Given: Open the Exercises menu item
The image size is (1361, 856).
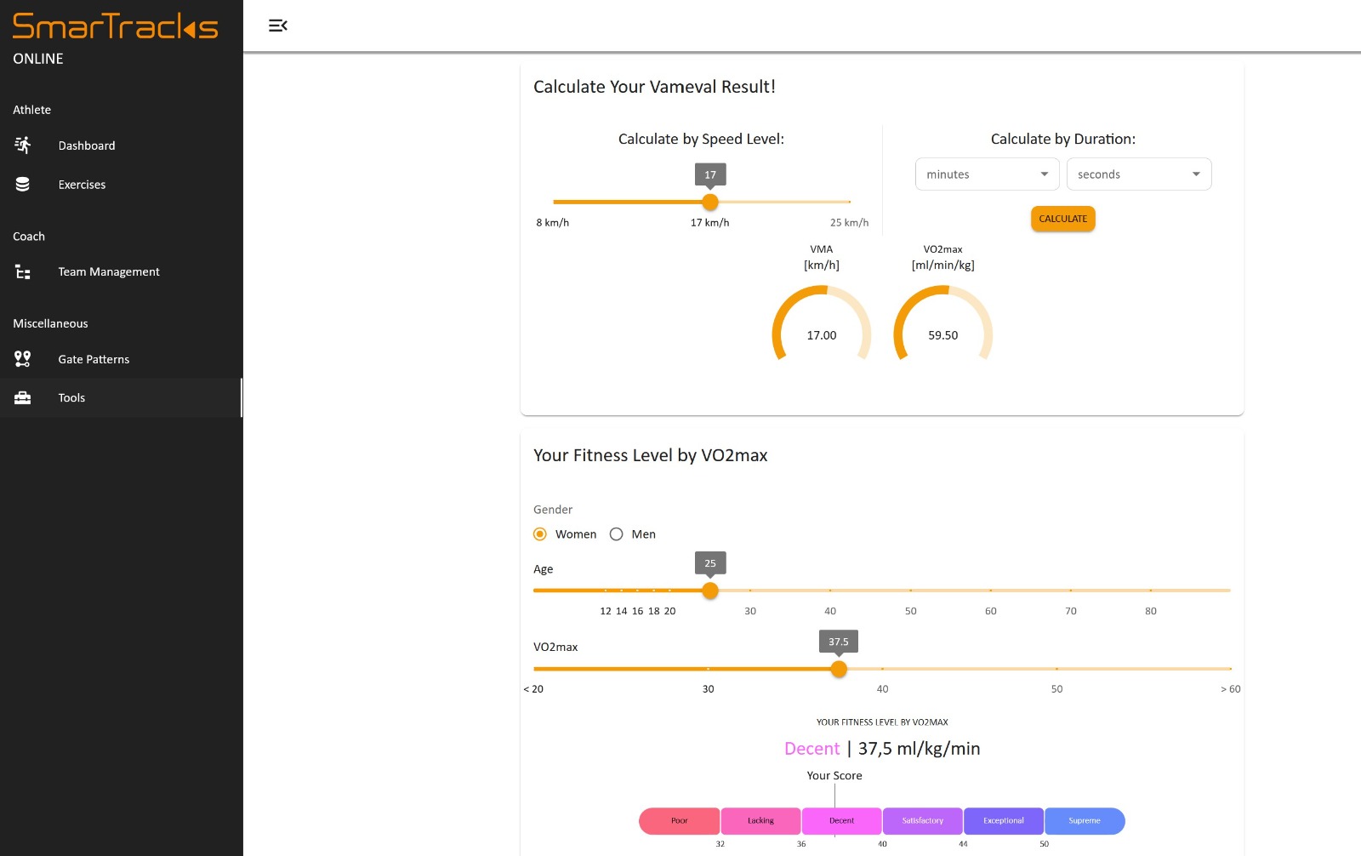Looking at the screenshot, I should coord(82,185).
